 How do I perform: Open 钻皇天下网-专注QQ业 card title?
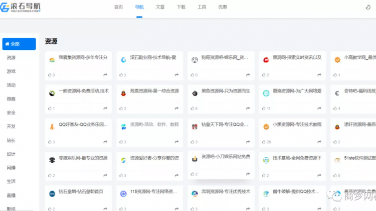pyautogui.click(x=225, y=124)
